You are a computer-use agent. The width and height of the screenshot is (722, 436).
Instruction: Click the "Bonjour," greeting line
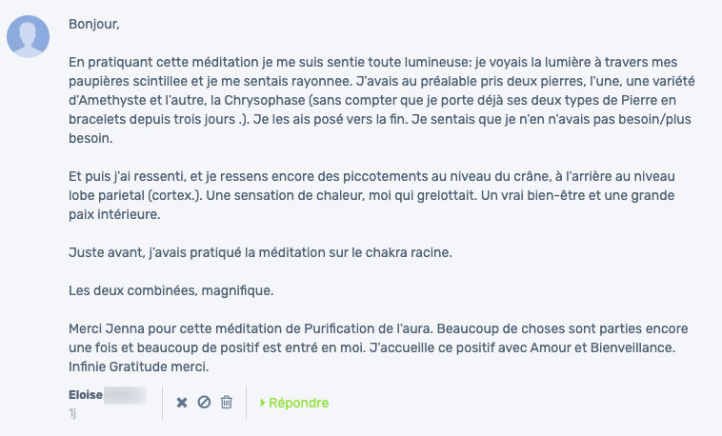click(x=94, y=24)
